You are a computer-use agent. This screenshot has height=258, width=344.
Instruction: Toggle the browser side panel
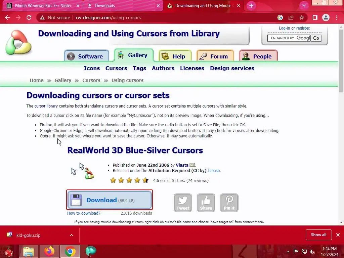click(x=315, y=17)
